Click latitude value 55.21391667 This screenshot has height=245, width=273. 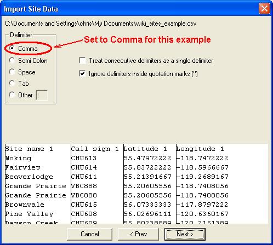(147, 177)
